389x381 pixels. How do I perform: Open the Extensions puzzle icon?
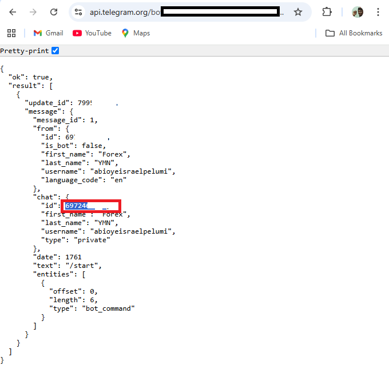click(x=327, y=12)
